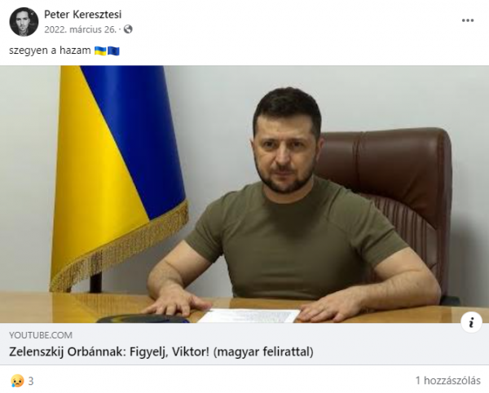Click the EU flag emoji in post text
Image resolution: width=489 pixels, height=393 pixels.
pyautogui.click(x=113, y=51)
